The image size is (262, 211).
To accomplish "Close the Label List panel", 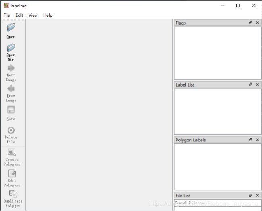I will pyautogui.click(x=258, y=85).
